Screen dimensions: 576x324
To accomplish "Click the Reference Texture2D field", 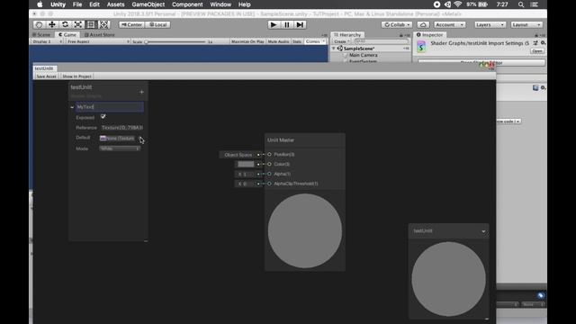I will click(122, 128).
